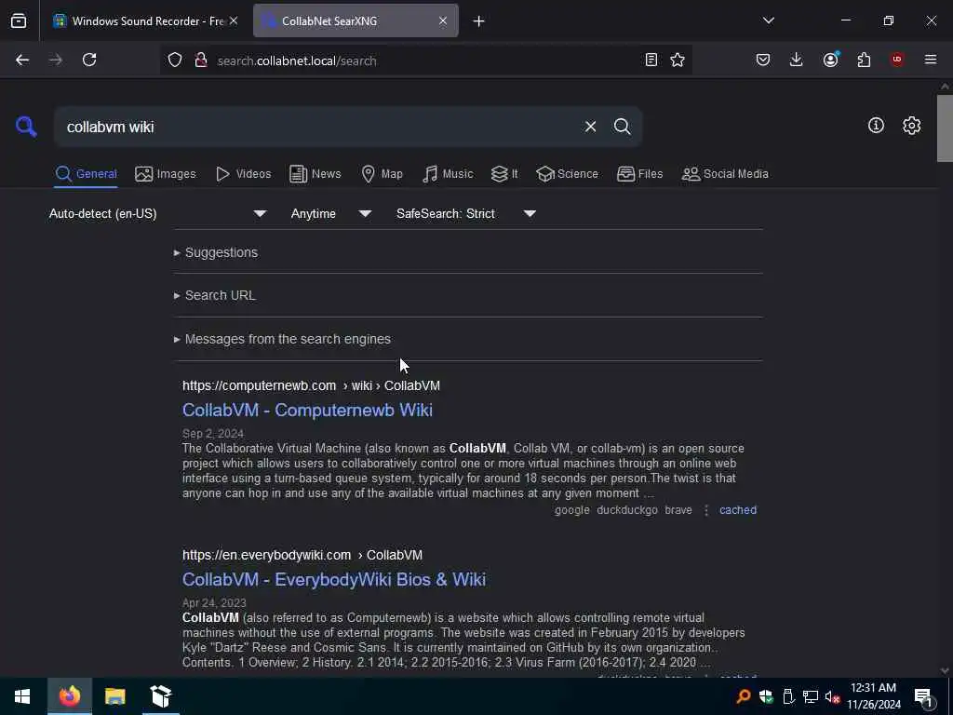Screen dimensions: 953x715
Task: Click the insecure connection padlock icon
Action: [x=201, y=60]
